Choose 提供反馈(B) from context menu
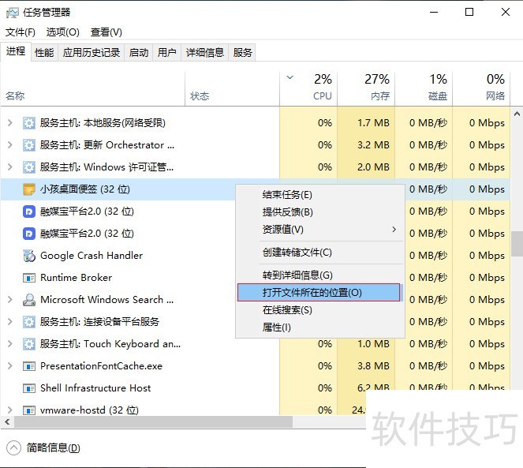 [x=320, y=212]
